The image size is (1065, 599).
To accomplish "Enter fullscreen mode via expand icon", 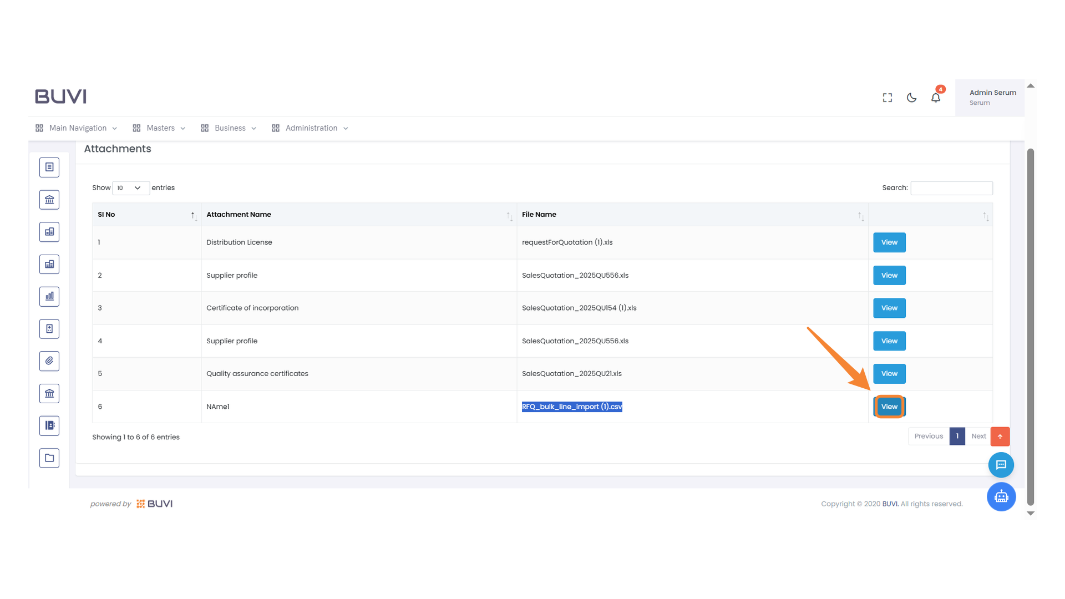I will (x=887, y=98).
